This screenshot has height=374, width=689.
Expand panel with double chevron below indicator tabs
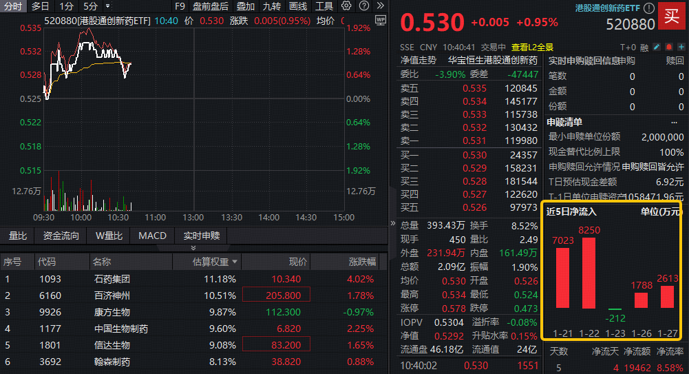193,248
